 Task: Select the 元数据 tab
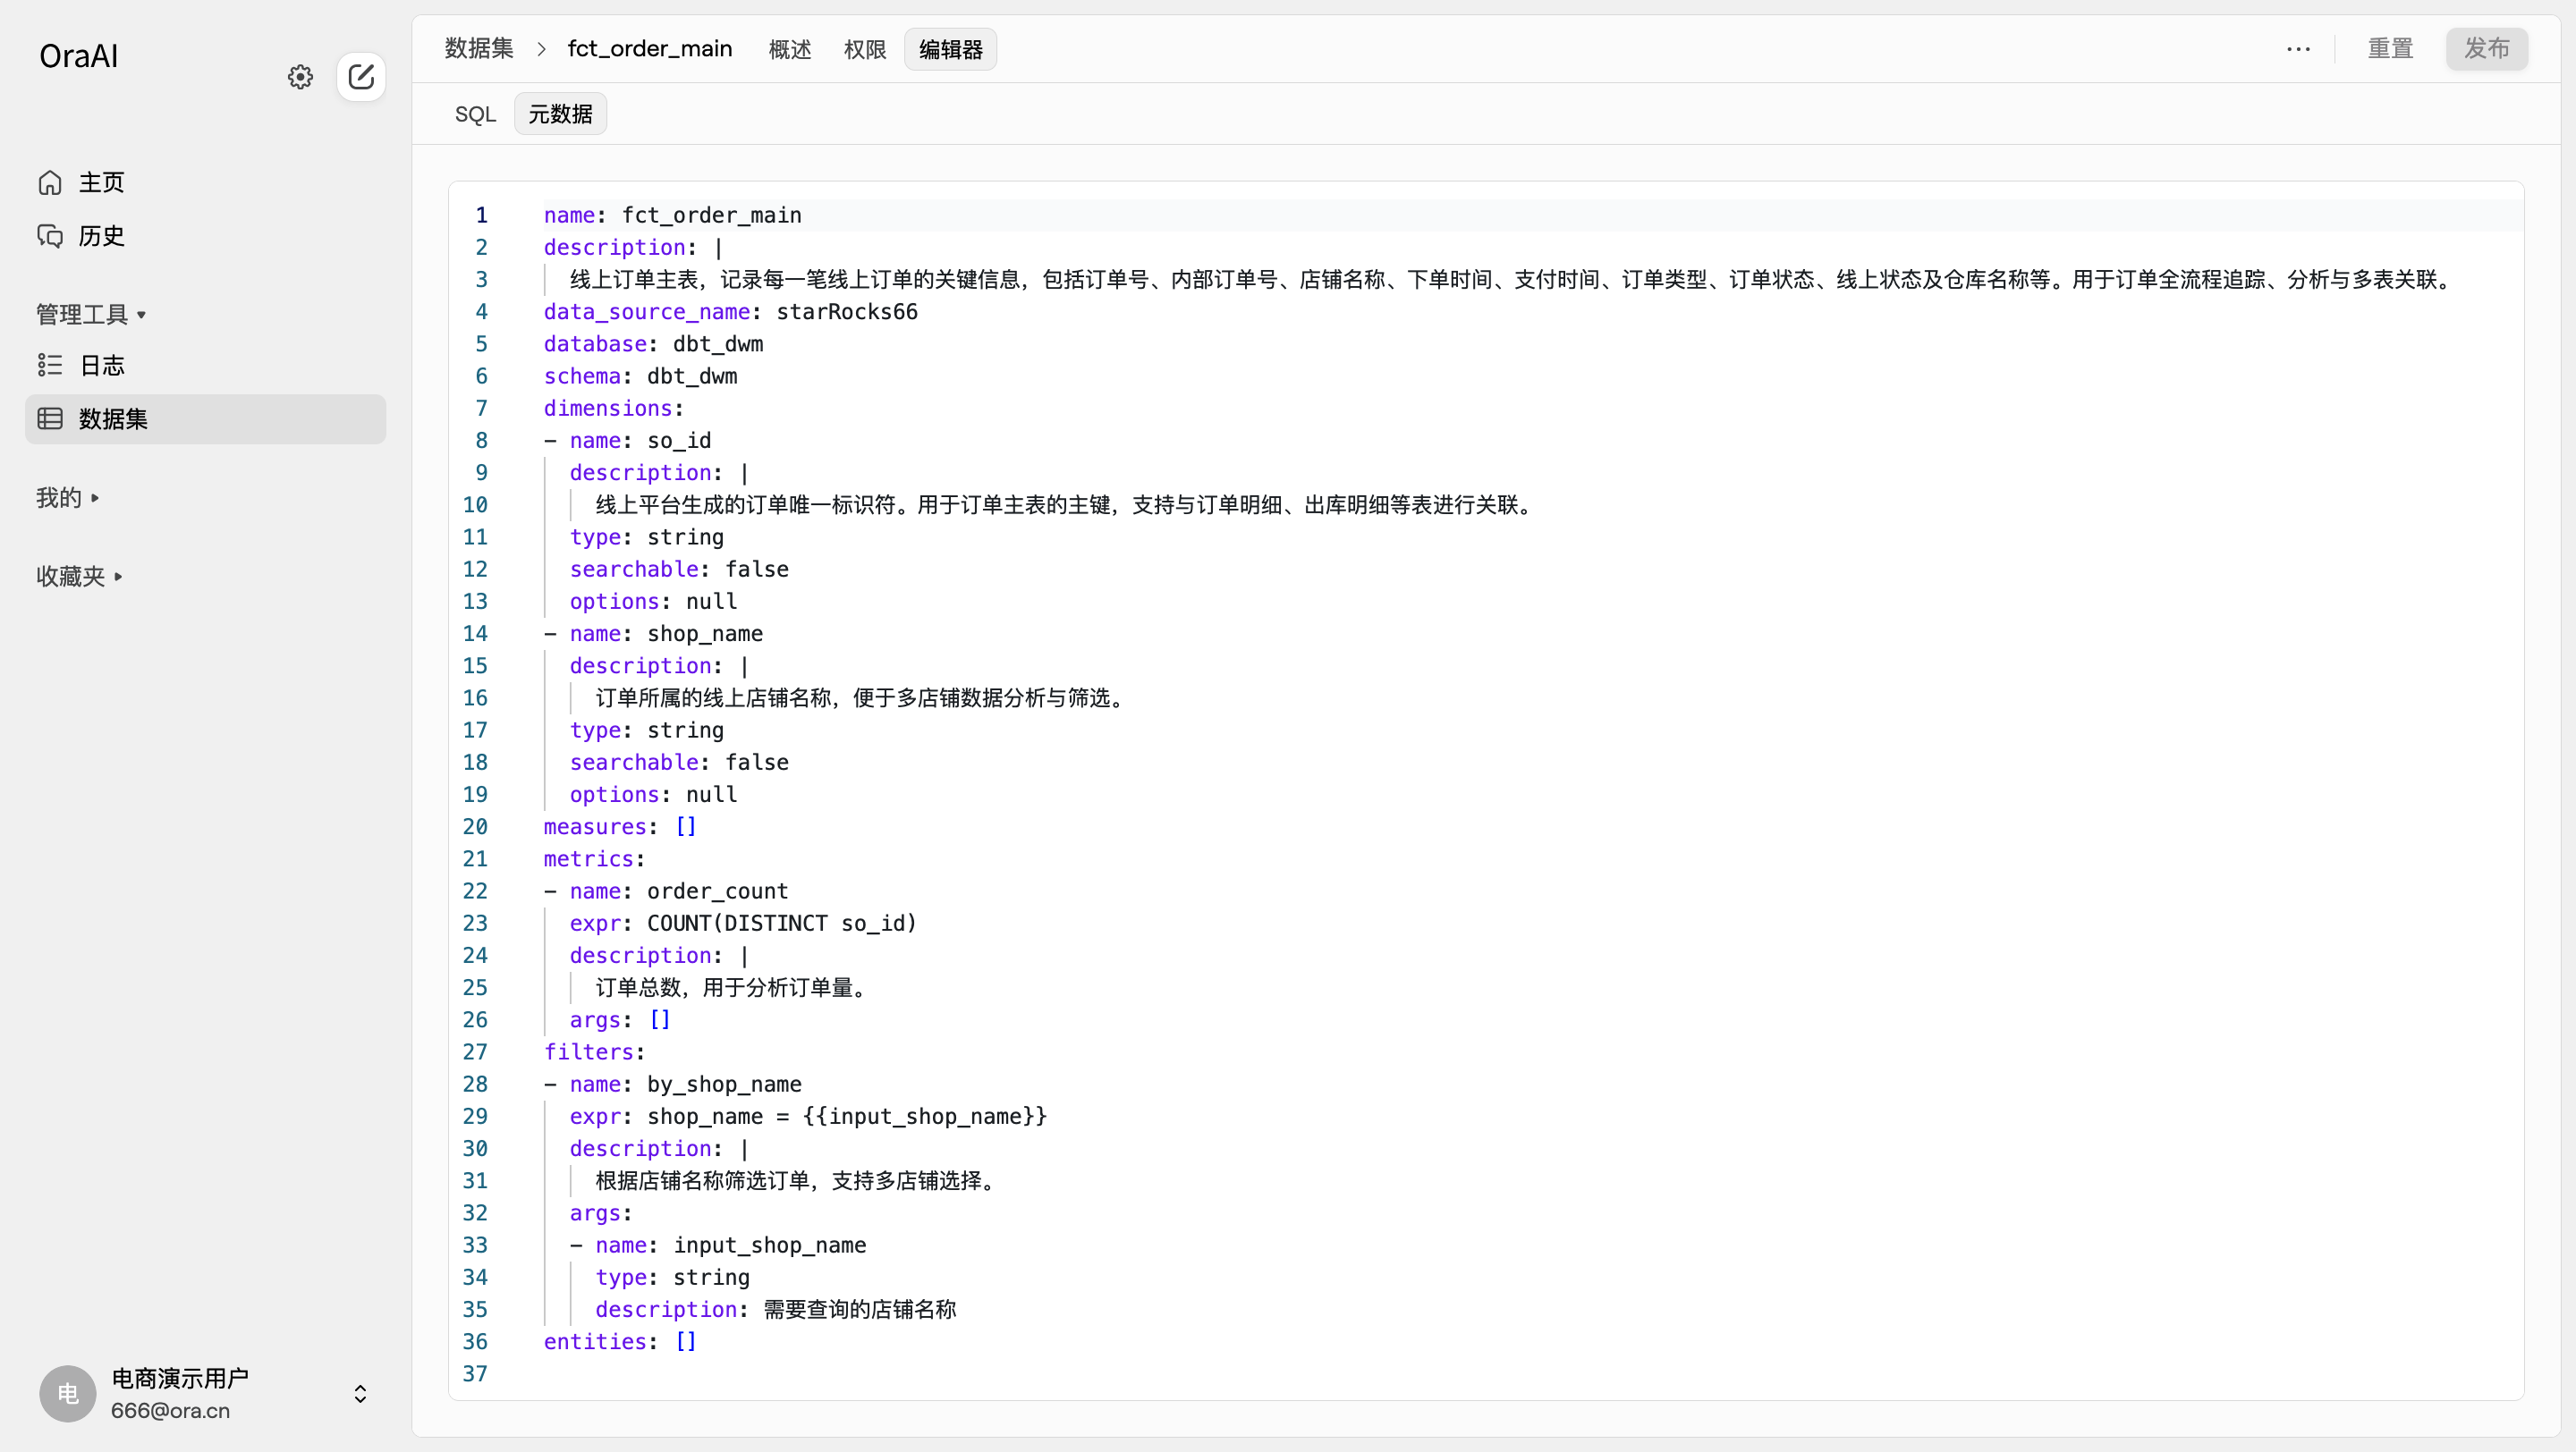pos(560,114)
